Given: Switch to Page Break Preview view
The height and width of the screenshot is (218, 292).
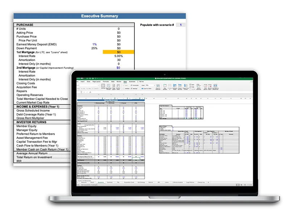Looking at the screenshot, I should (109, 85).
